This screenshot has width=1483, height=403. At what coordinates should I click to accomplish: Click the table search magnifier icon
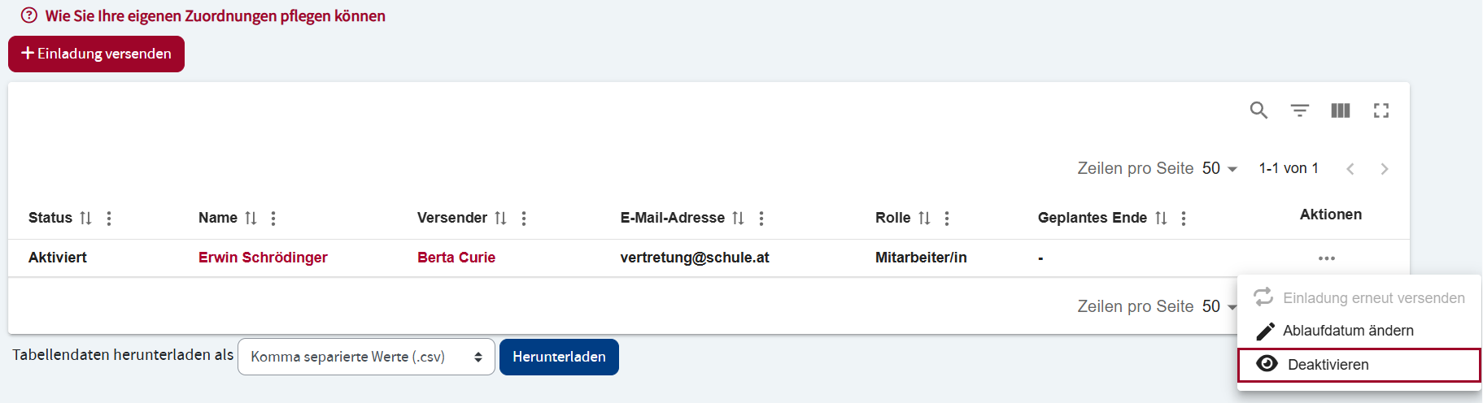(1258, 110)
